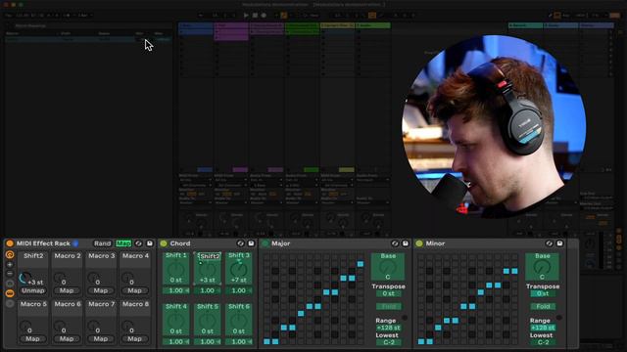Click the Map button under Macro 4
This screenshot has width=627, height=352.
click(x=135, y=290)
